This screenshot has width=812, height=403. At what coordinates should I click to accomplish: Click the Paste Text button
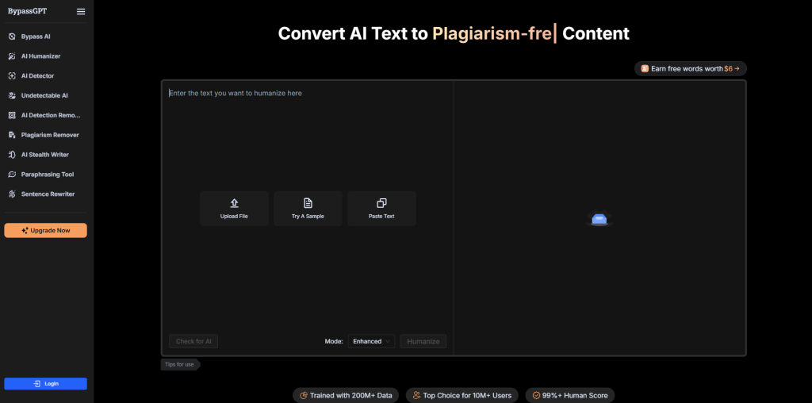381,208
